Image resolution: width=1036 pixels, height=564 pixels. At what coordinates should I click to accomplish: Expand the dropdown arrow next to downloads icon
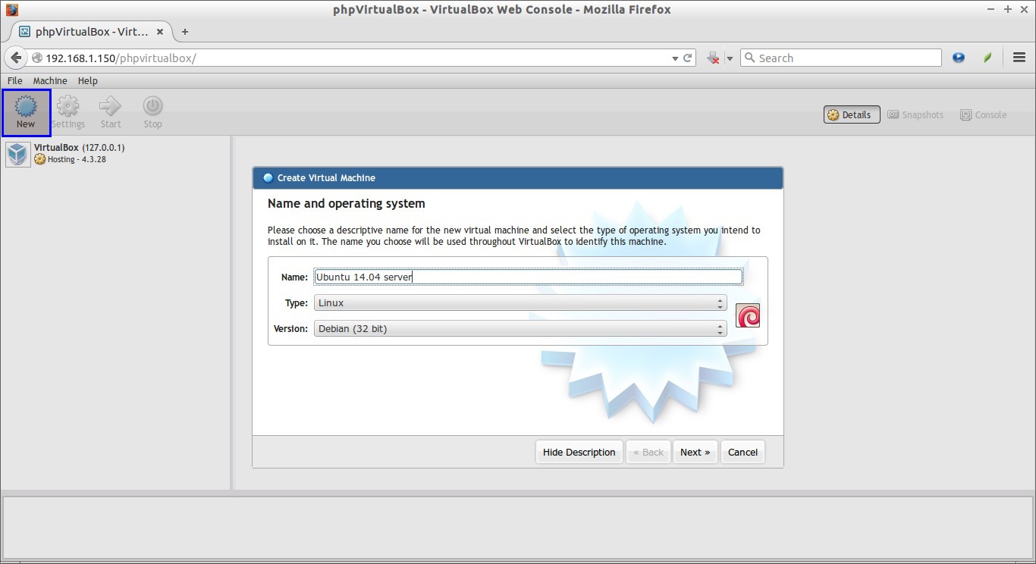(730, 58)
